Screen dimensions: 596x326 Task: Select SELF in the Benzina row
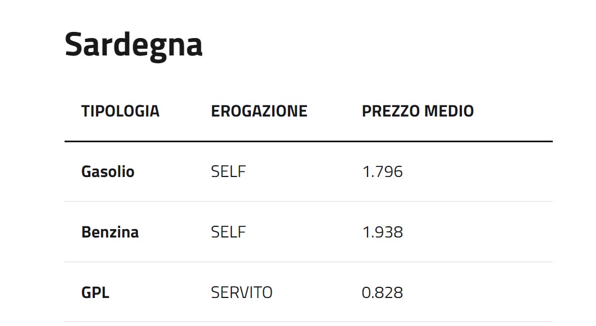(228, 232)
